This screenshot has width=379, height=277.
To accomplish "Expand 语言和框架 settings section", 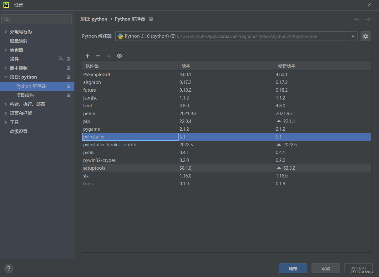I will (x=6, y=113).
